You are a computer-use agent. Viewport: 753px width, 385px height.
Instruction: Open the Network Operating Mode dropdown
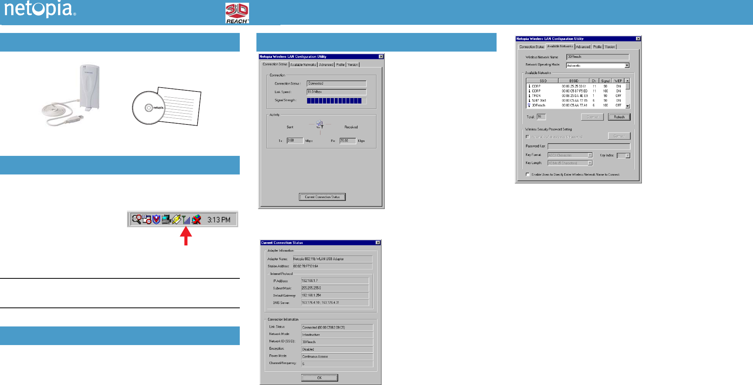(627, 66)
